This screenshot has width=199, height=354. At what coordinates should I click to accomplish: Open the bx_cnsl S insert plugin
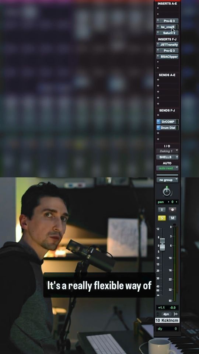point(167,27)
